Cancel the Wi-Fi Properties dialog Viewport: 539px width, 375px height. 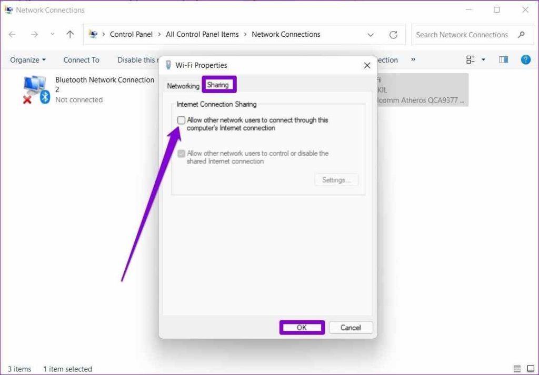pyautogui.click(x=351, y=328)
